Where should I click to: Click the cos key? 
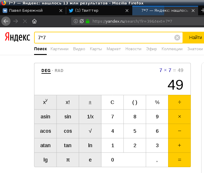(x=68, y=131)
